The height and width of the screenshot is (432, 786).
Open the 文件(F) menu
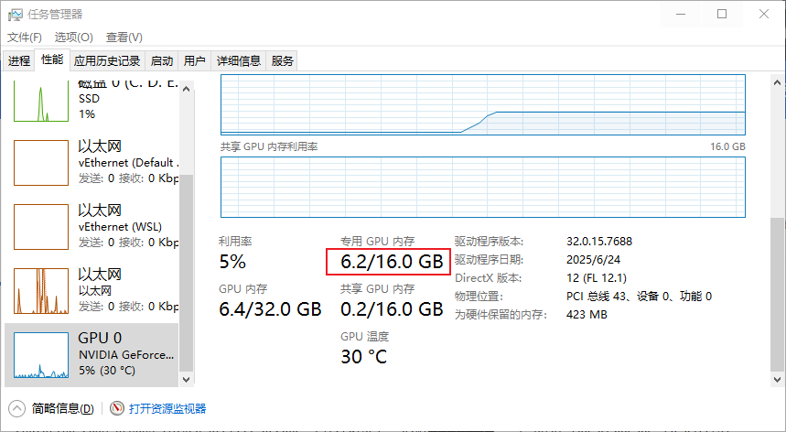click(25, 38)
